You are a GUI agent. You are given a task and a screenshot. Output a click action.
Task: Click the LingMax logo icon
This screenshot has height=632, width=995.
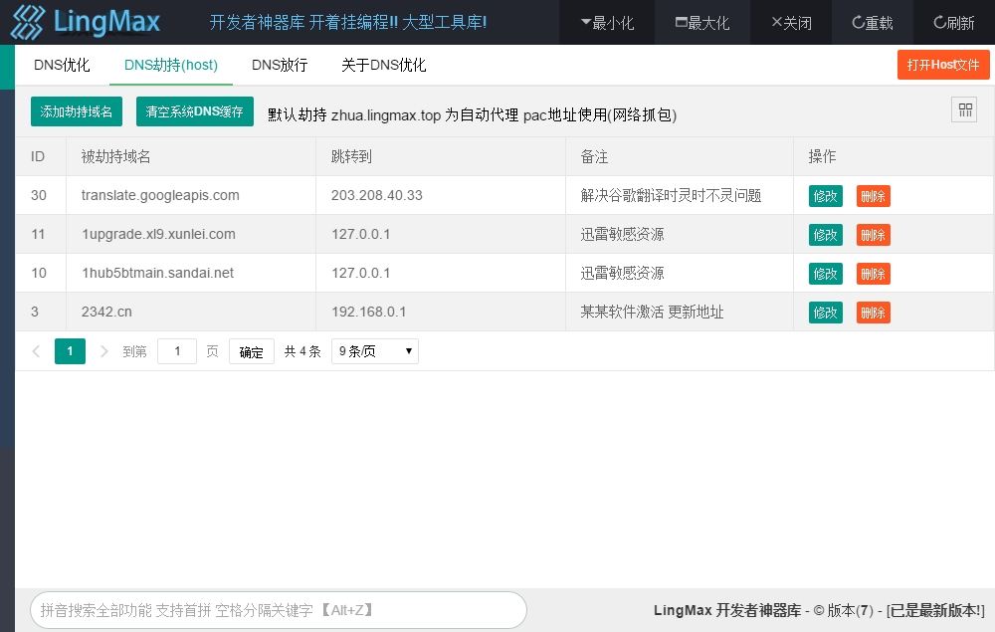pos(27,21)
